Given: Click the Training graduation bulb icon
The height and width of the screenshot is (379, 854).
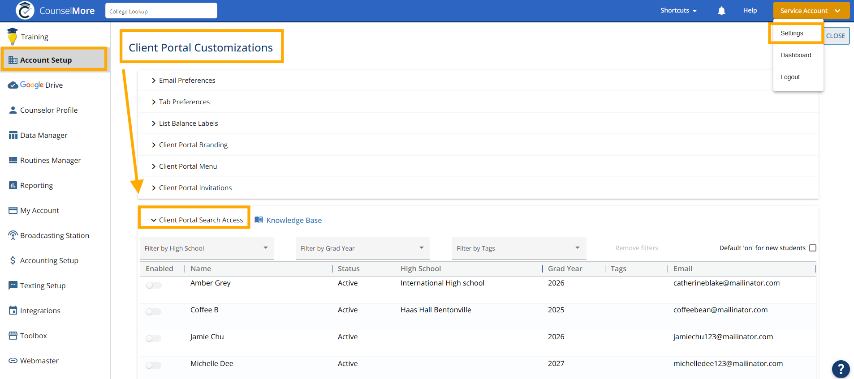Looking at the screenshot, I should coord(13,36).
